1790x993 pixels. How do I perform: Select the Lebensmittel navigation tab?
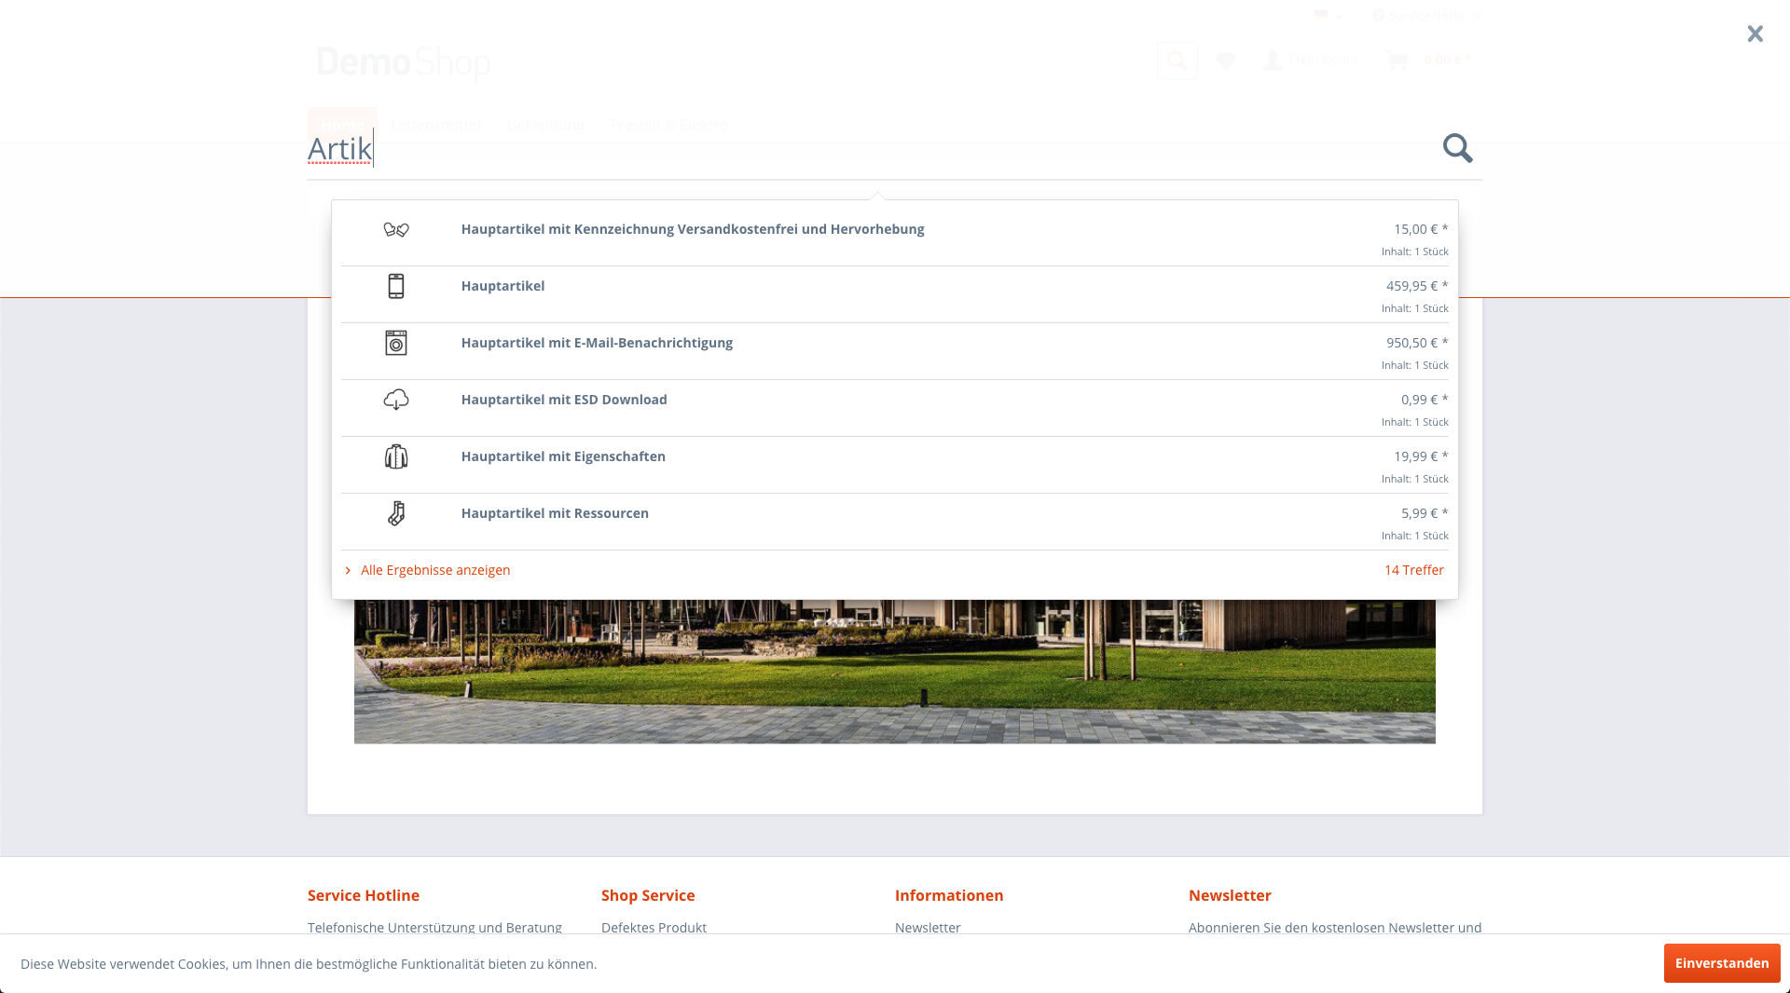click(x=436, y=125)
